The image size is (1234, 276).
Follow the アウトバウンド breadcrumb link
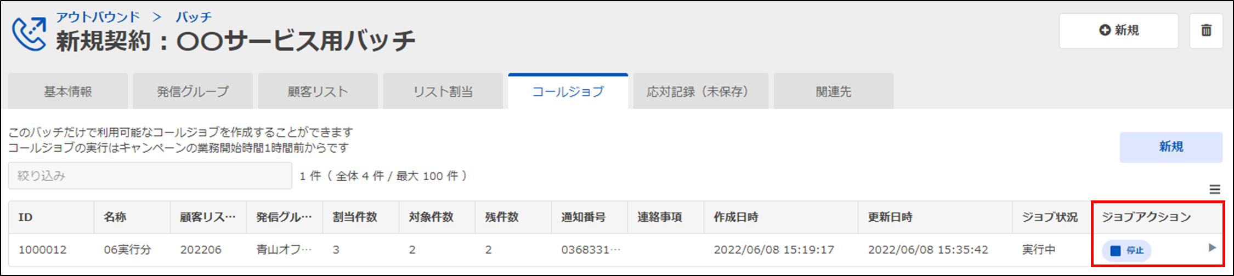coord(98,17)
